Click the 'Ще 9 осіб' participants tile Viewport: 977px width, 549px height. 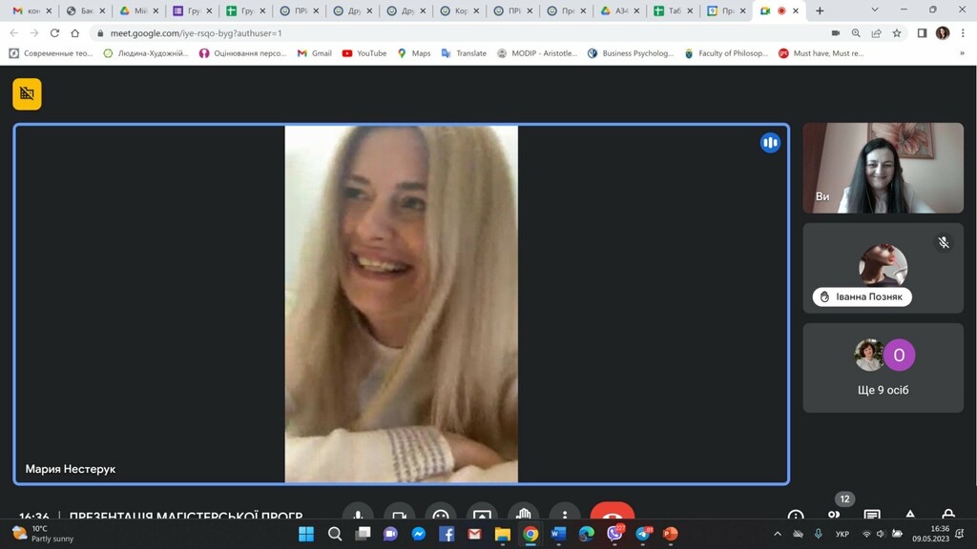[883, 367]
